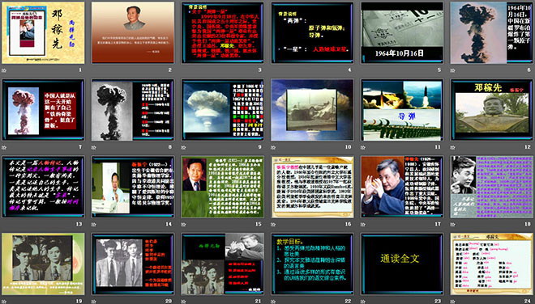Click the animation star icon under slide 20
Image resolution: width=535 pixels, height=304 pixels.
(x=94, y=302)
